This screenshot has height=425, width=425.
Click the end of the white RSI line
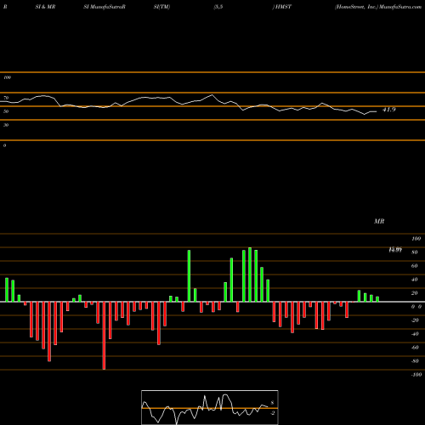(x=377, y=111)
